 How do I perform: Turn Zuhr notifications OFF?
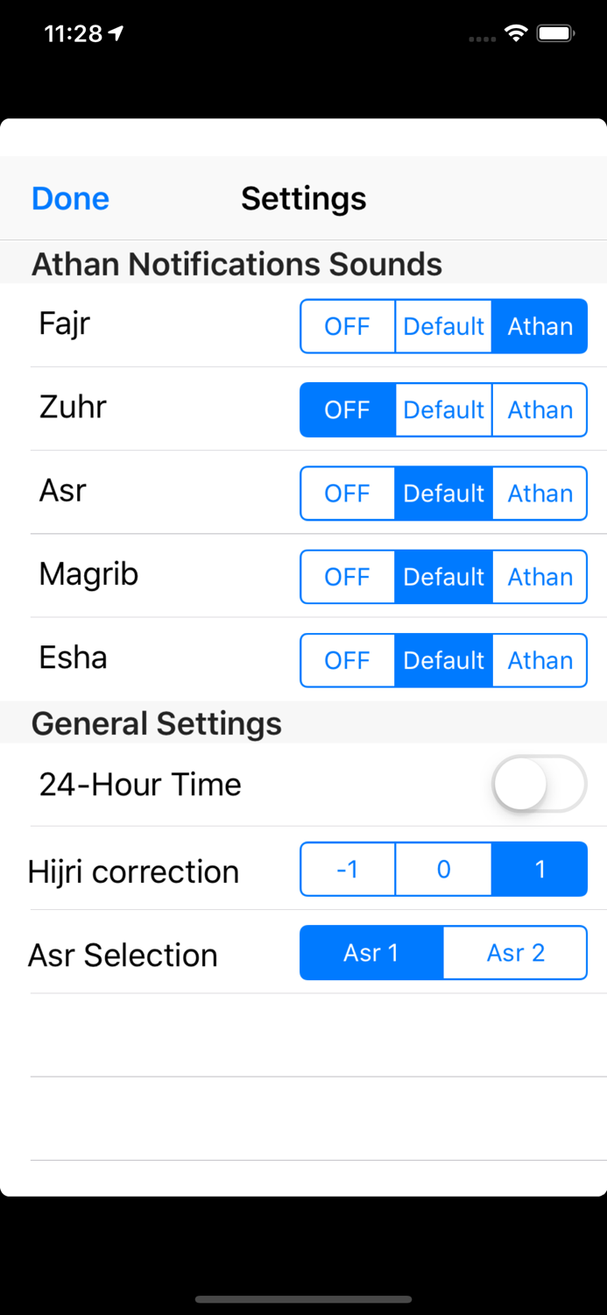(347, 409)
